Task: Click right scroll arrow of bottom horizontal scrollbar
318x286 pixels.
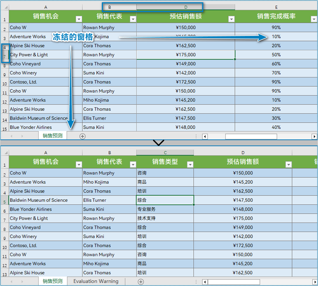Action: tap(314, 282)
